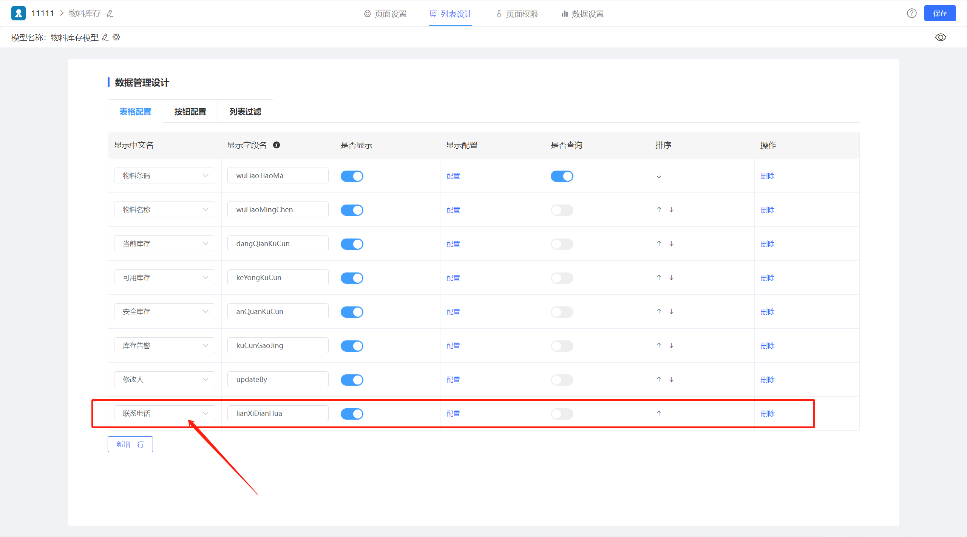Move 当前库存 row up

pyautogui.click(x=659, y=243)
